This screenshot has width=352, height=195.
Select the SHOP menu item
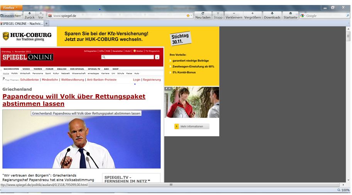pyautogui.click(x=115, y=69)
